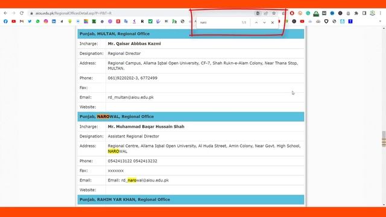386x217 pixels.
Task: Open the dark blue T bookmark
Action: (x=350, y=22)
